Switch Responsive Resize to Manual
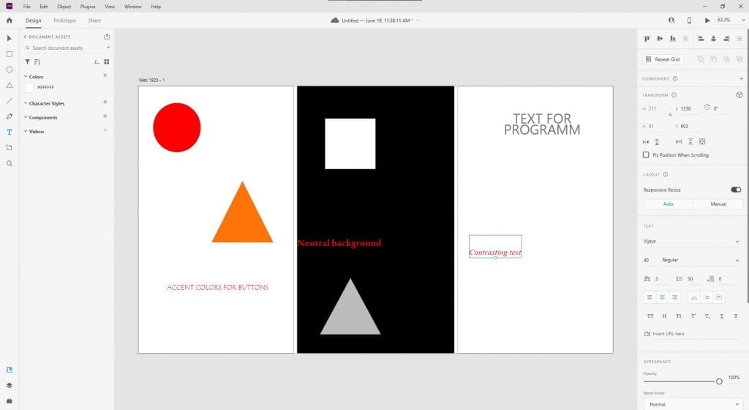 pos(718,204)
